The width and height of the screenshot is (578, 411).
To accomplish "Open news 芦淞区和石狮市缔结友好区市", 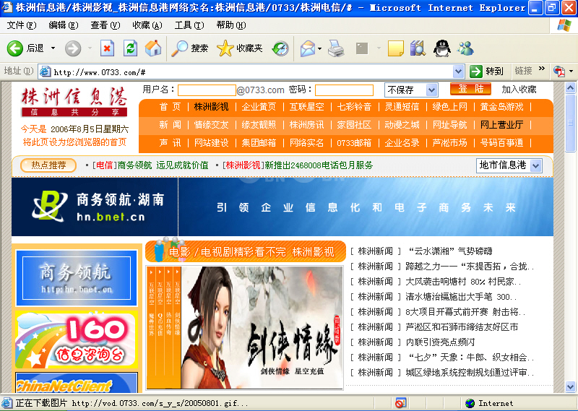I will 462,327.
